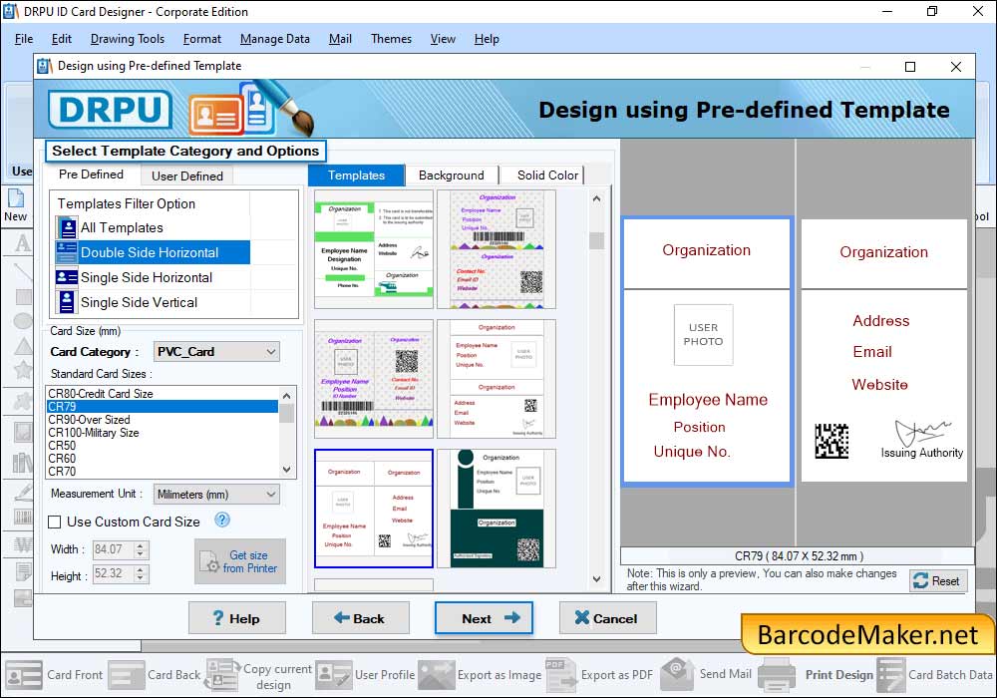Open Card Batch Data icon
The image size is (997, 698).
pos(890,675)
